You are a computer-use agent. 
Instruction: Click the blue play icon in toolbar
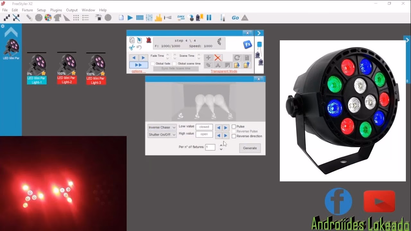click(x=130, y=18)
